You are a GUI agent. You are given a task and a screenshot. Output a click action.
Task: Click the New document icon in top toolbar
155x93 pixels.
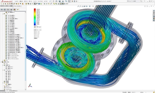(53, 1)
